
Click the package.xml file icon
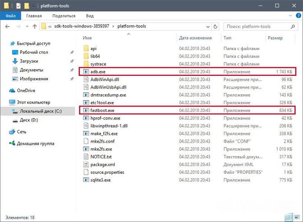click(86, 164)
